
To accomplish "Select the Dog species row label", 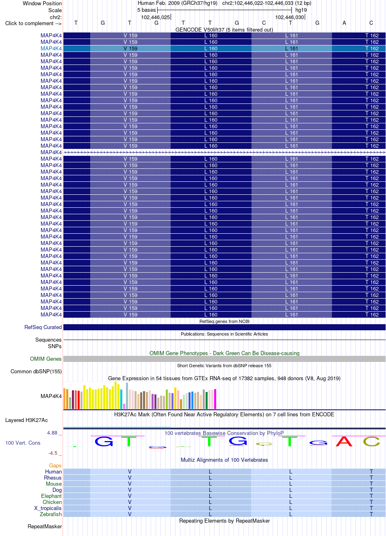I will 57,490.
